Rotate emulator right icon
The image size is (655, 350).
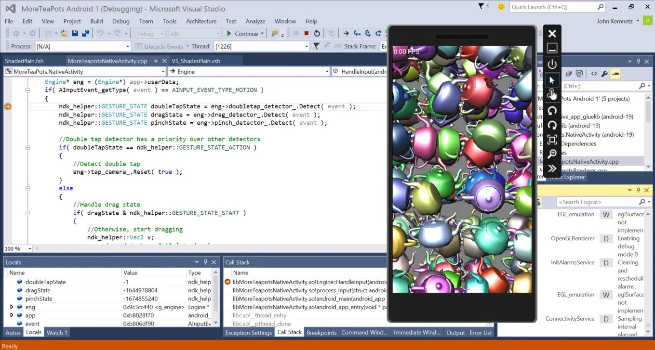[x=552, y=125]
